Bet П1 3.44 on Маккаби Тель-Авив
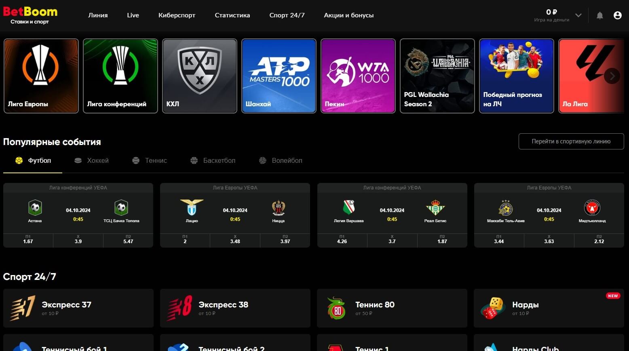This screenshot has width=629, height=351. tap(499, 240)
